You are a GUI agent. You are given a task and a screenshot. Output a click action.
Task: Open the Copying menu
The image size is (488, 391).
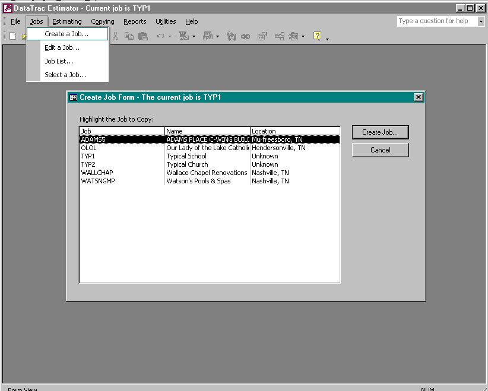point(103,21)
